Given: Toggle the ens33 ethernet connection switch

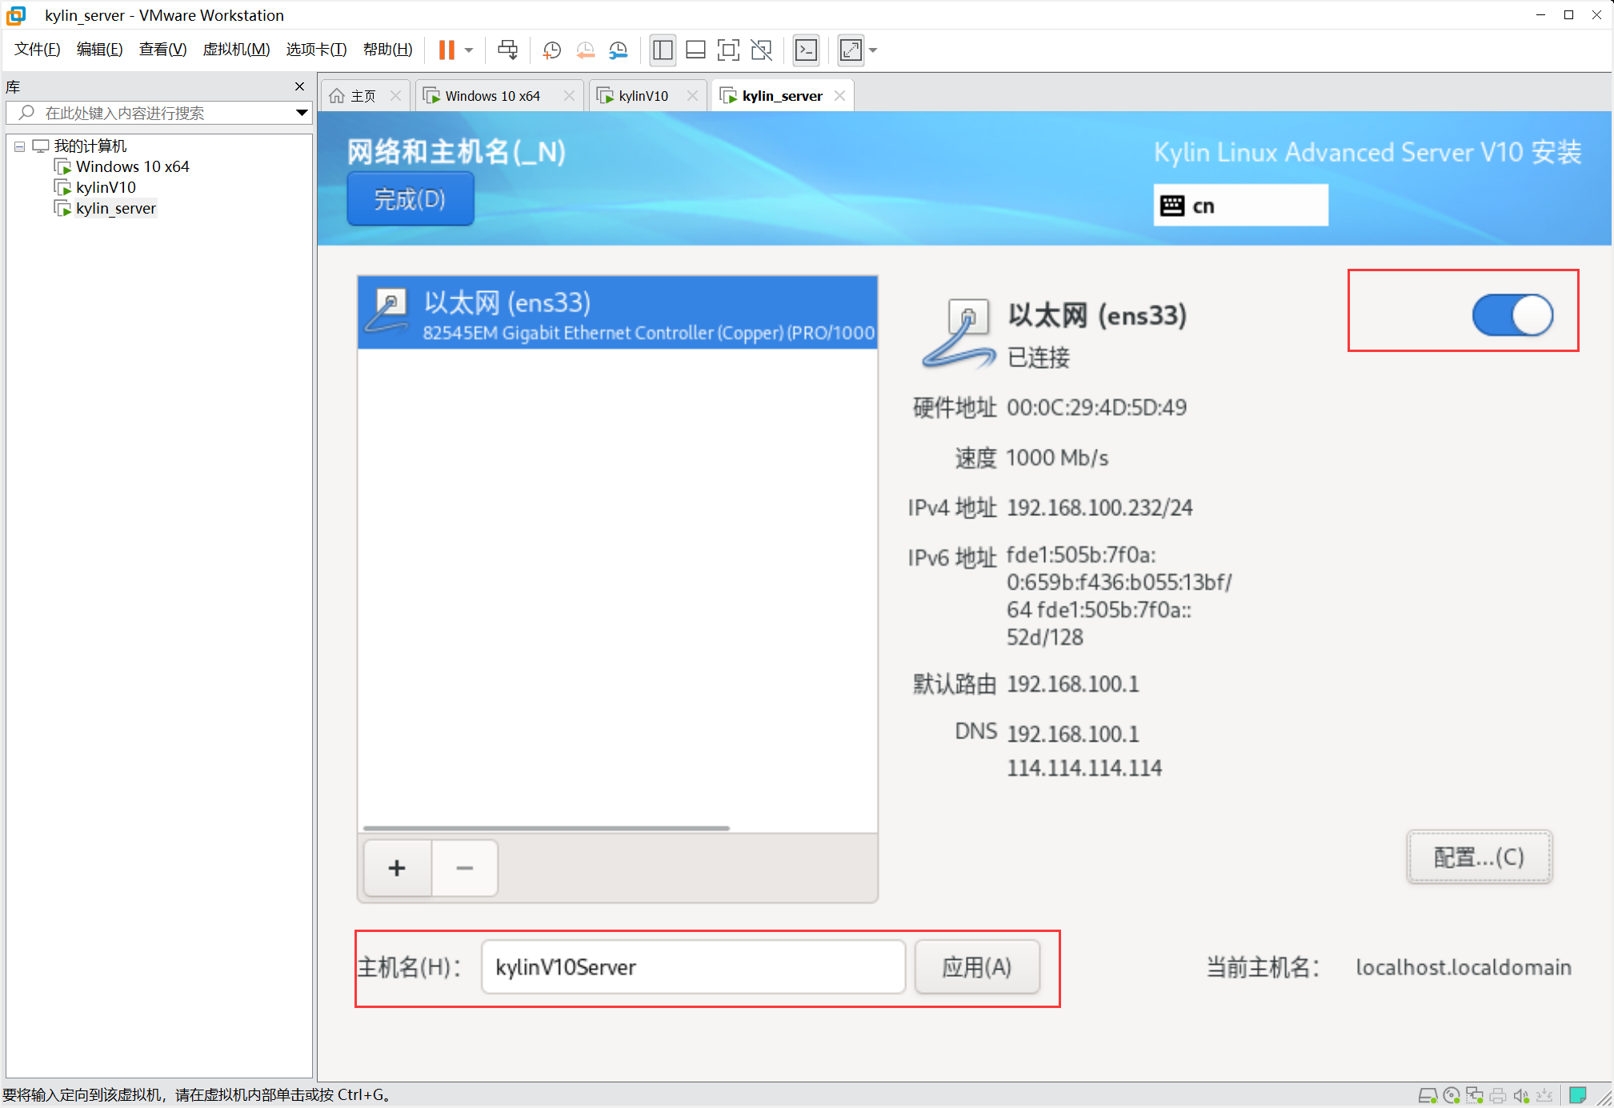Looking at the screenshot, I should coord(1512,314).
